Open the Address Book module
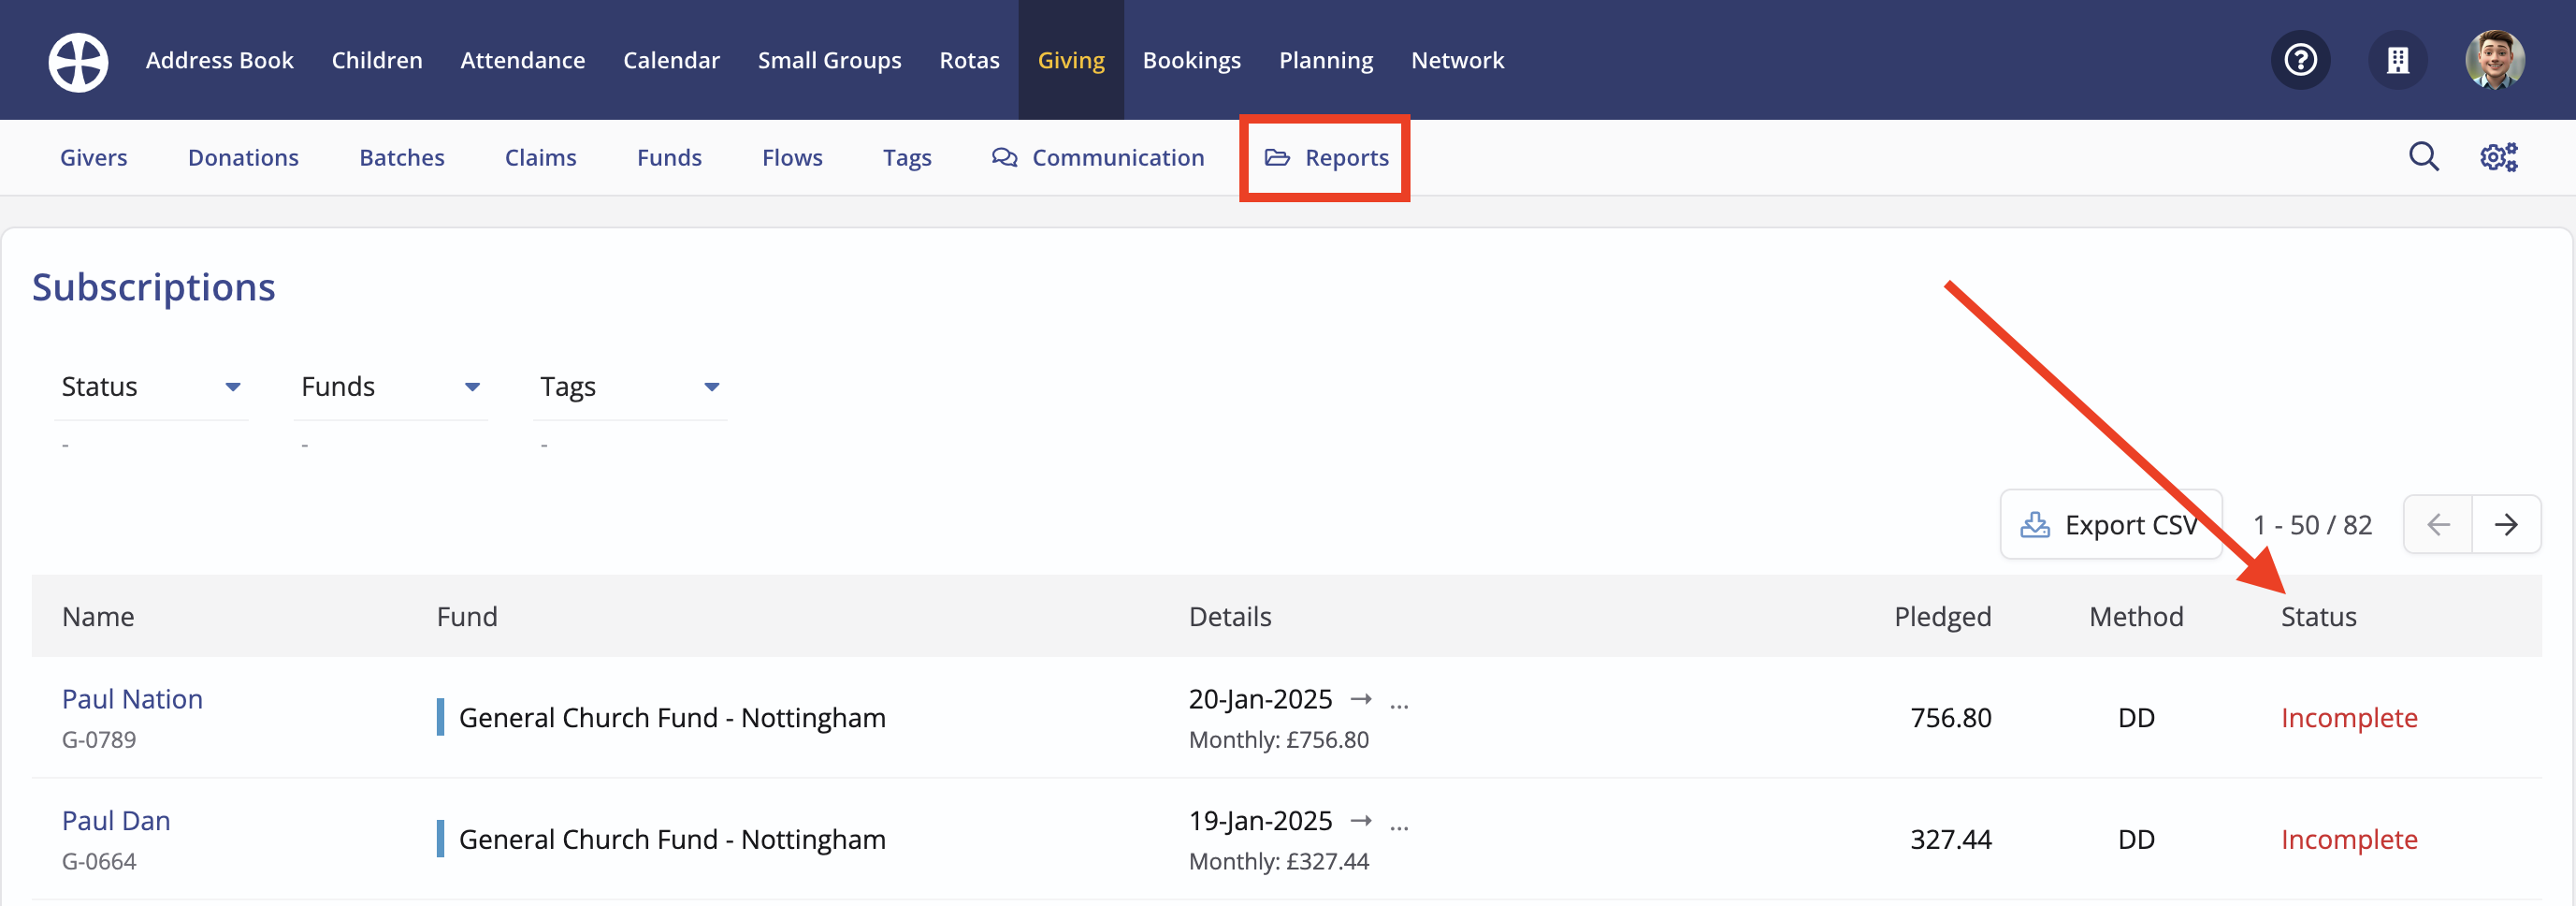Image resolution: width=2576 pixels, height=906 pixels. [220, 60]
